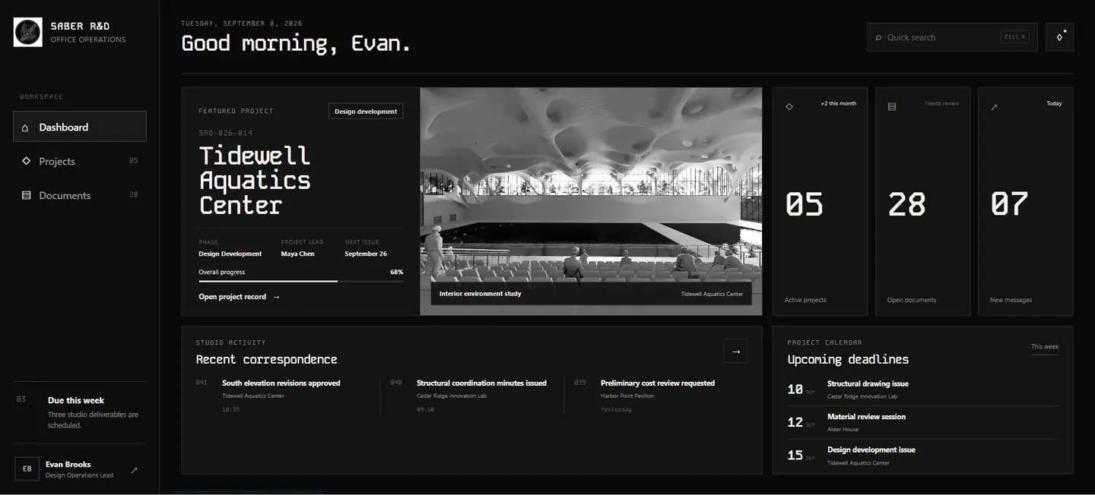Screen dimensions: 1095x495
Task: Click the diamond icon on Active projects card
Action: [x=789, y=107]
